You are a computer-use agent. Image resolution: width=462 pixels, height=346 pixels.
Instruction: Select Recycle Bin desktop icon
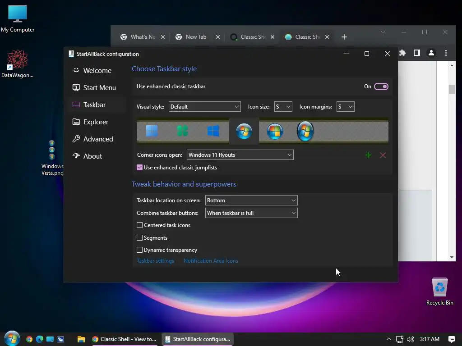439,291
